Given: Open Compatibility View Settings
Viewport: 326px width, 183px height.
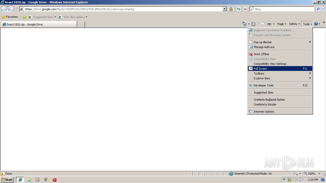Looking at the screenshot, I should pos(280,64).
